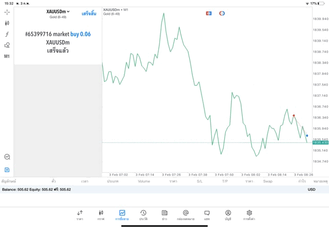The width and height of the screenshot is (329, 229).
Task: Tap the Balance and Equity summary line
Action: pos(36,190)
